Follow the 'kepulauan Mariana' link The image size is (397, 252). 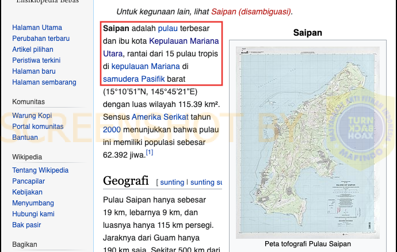[146, 66]
